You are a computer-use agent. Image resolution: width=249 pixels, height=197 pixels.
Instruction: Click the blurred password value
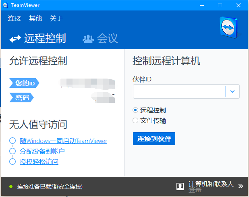coord(103,97)
